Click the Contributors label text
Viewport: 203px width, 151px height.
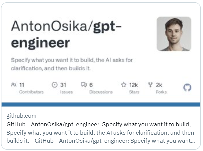click(31, 92)
